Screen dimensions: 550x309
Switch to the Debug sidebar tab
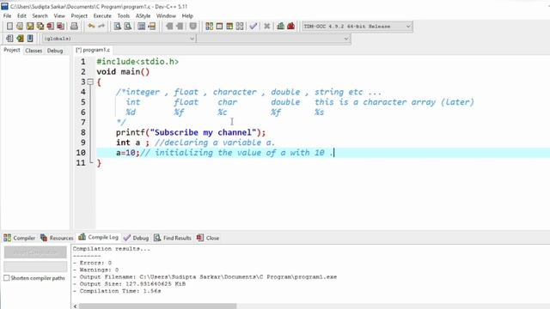point(55,51)
